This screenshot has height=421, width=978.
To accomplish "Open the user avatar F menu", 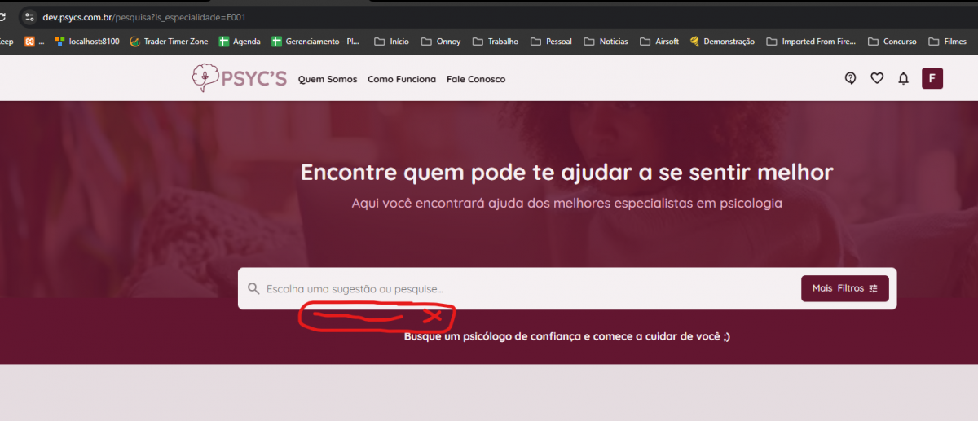I will (932, 78).
